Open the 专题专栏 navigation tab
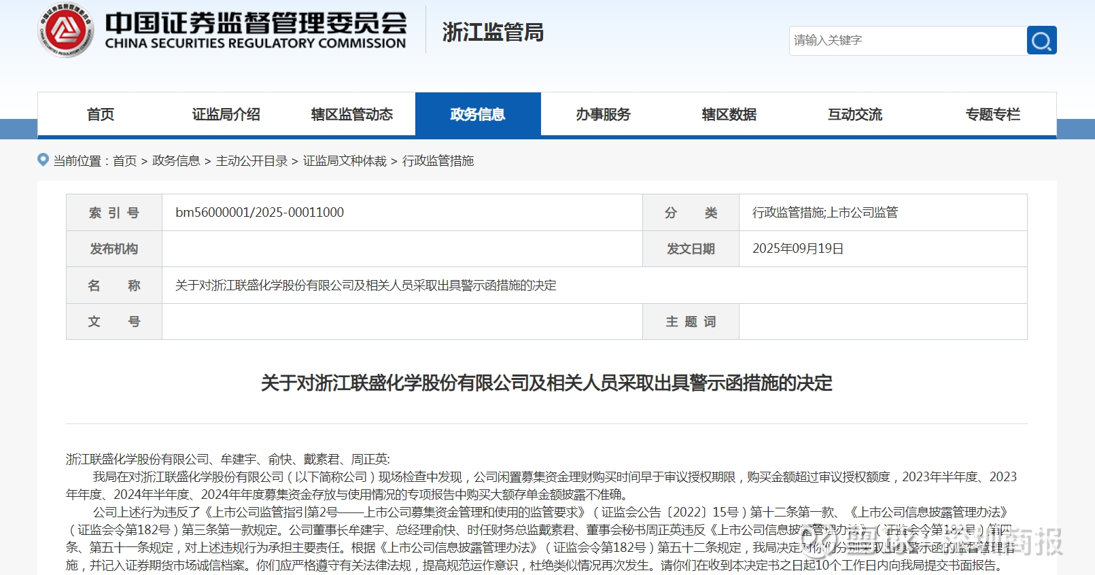 click(993, 114)
